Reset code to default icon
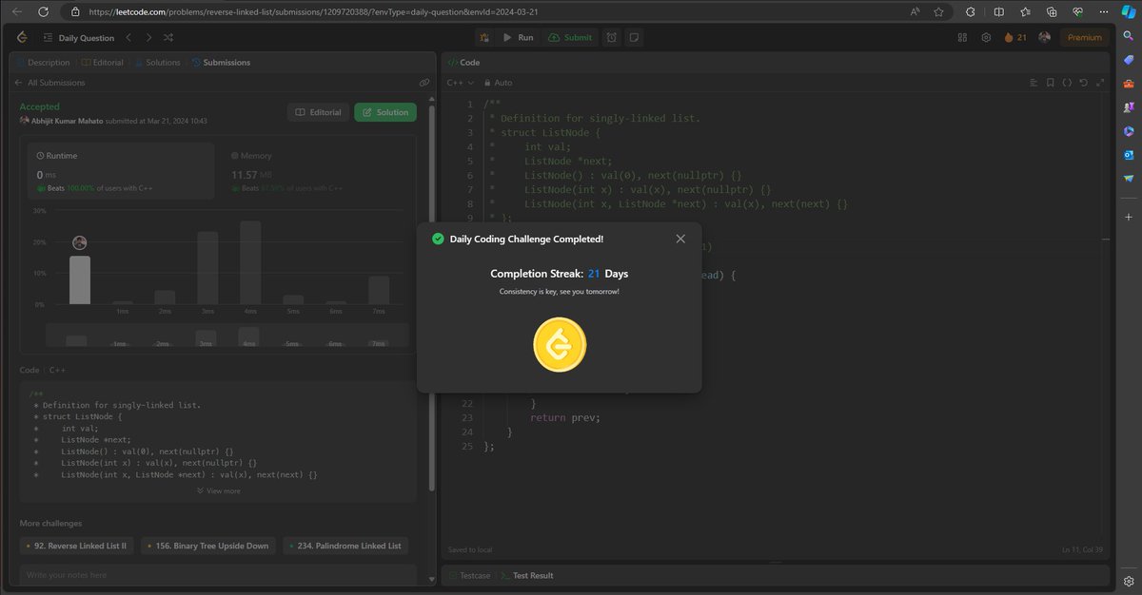Viewport: 1142px width, 595px height. (1084, 83)
